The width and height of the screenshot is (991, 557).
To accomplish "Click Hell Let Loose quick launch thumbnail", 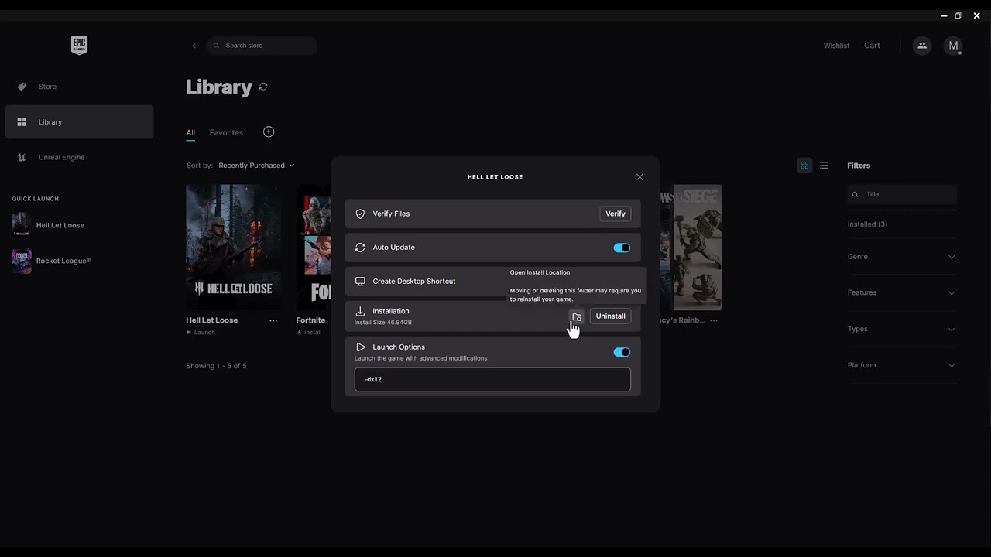I will tap(22, 225).
